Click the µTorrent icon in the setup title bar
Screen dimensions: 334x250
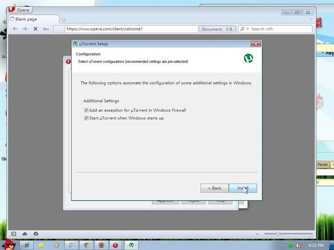[75, 44]
